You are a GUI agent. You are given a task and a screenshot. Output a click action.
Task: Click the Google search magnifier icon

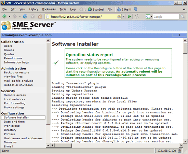coord(183,16)
